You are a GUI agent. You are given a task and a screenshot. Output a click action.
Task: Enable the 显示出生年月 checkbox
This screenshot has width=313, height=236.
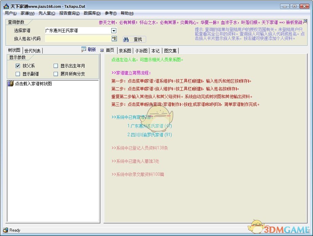[x=56, y=66]
